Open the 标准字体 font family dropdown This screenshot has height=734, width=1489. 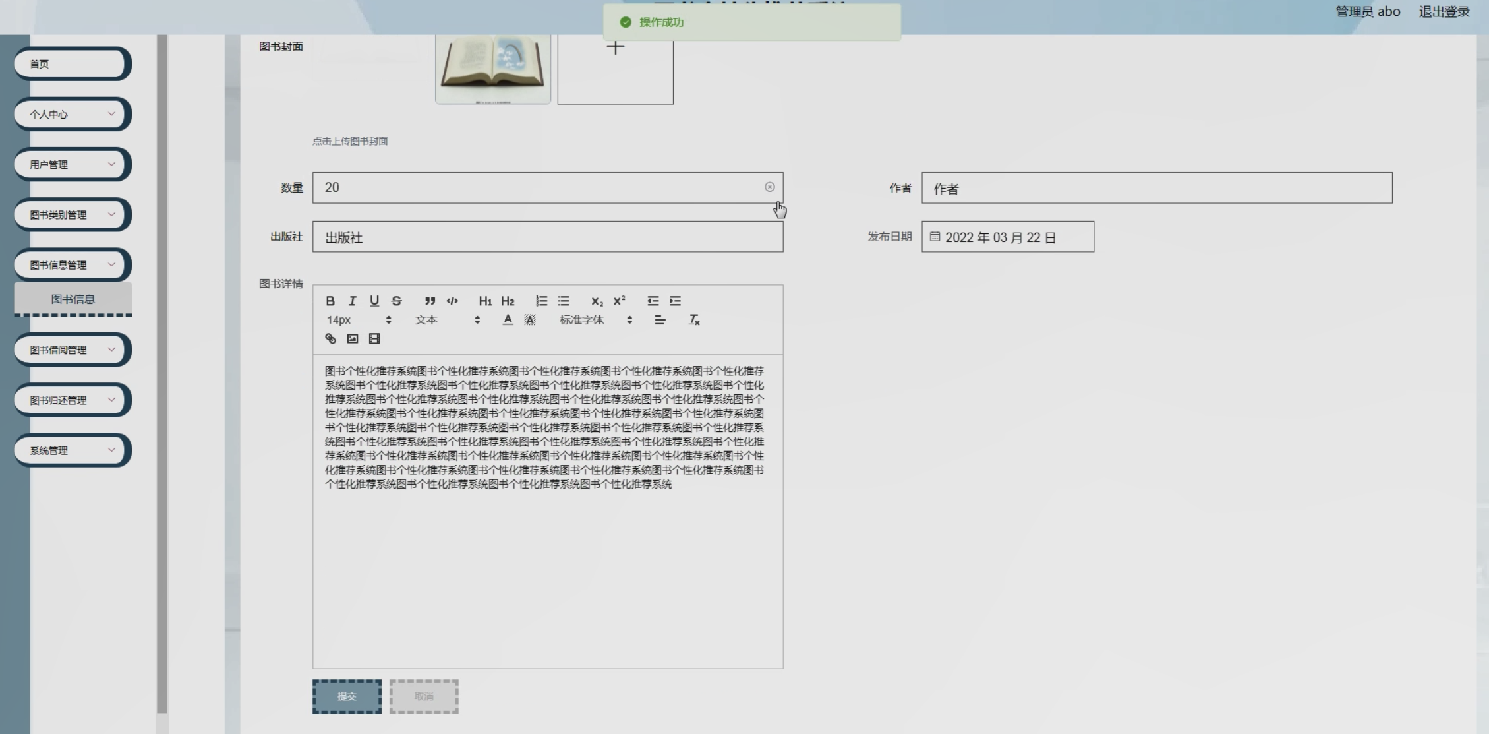tap(595, 320)
